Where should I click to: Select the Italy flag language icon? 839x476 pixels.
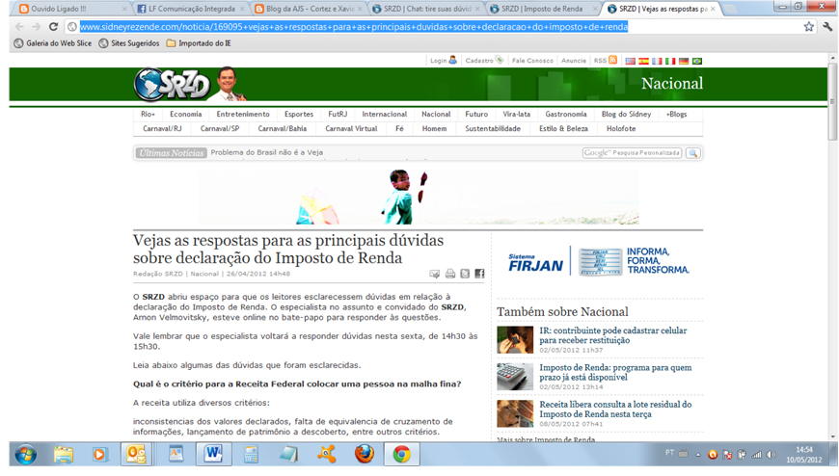coord(670,61)
